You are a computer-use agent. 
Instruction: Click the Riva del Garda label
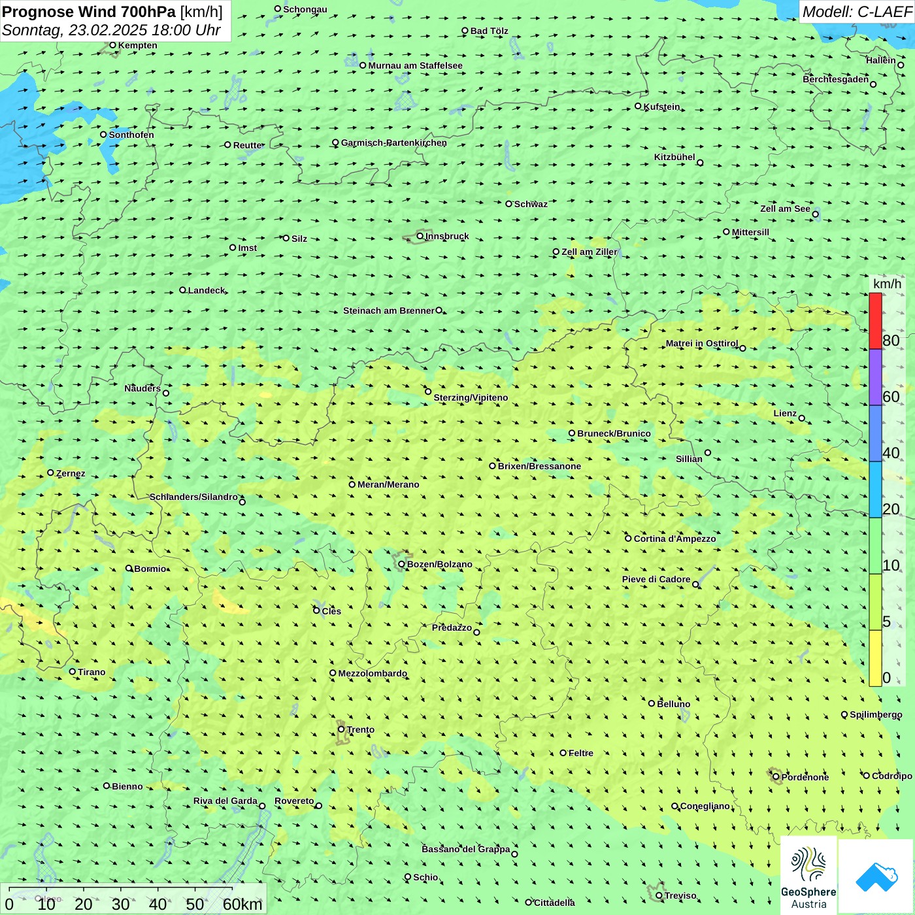pyautogui.click(x=225, y=801)
